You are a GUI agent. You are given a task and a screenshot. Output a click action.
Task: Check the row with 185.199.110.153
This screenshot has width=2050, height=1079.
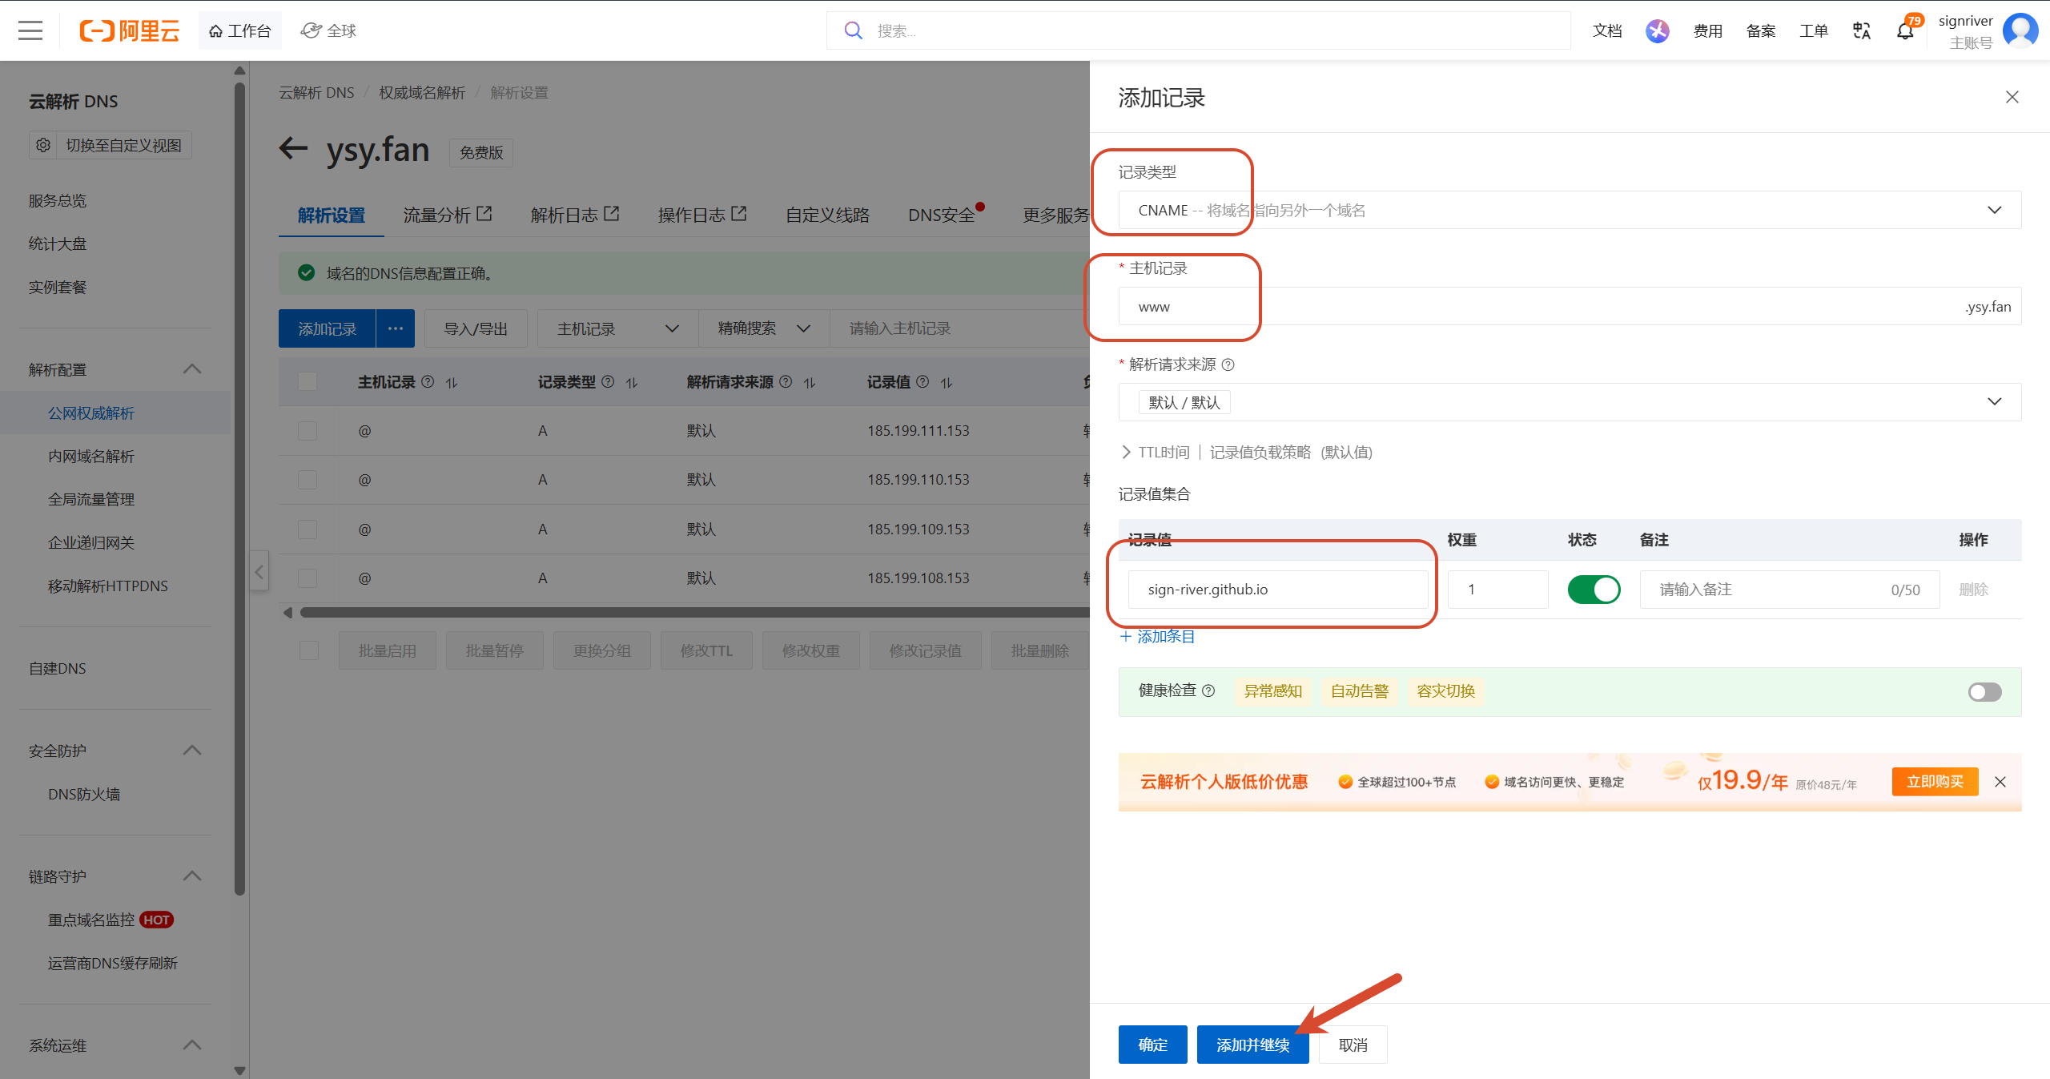(307, 480)
